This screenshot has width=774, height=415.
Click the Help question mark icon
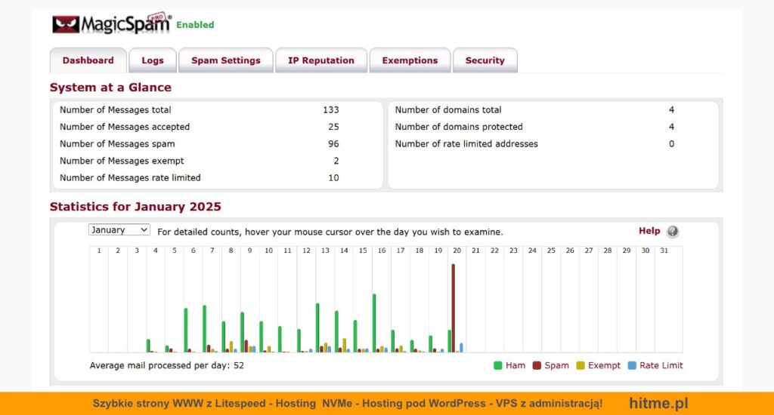(x=672, y=232)
